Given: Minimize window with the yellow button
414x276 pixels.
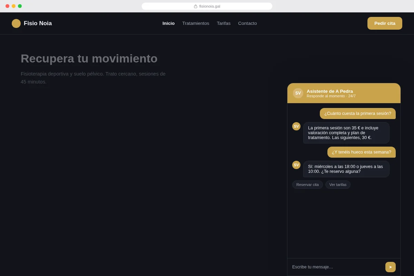Looking at the screenshot, I should 13,6.
